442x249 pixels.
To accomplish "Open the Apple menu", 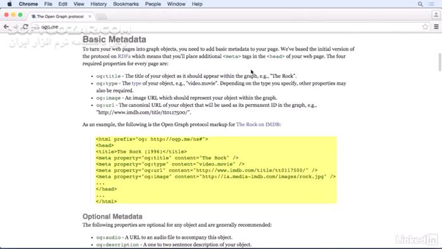I will [9, 4].
